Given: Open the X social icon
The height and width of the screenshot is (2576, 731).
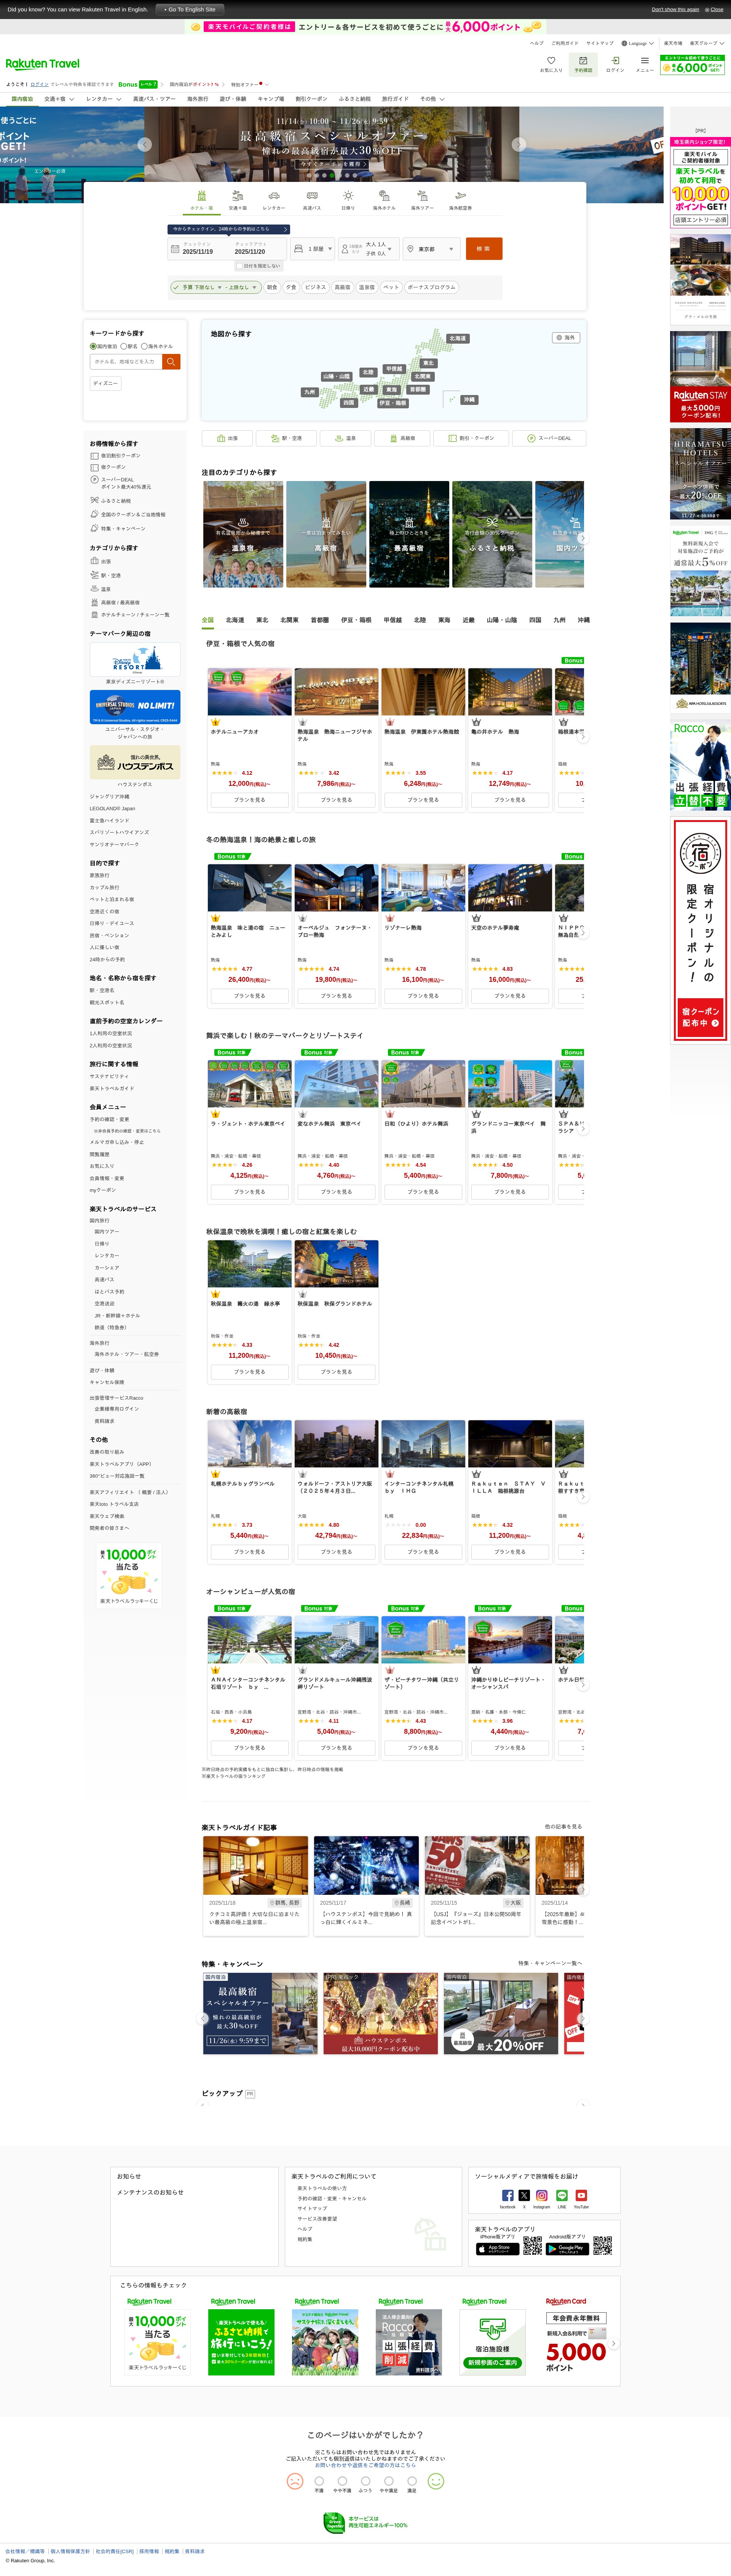Looking at the screenshot, I should point(524,2196).
